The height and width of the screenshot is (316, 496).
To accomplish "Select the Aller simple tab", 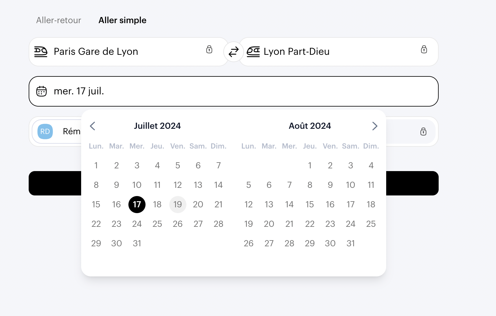I will click(122, 20).
